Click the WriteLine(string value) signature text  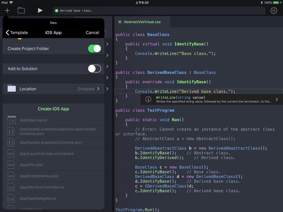coord(180,97)
